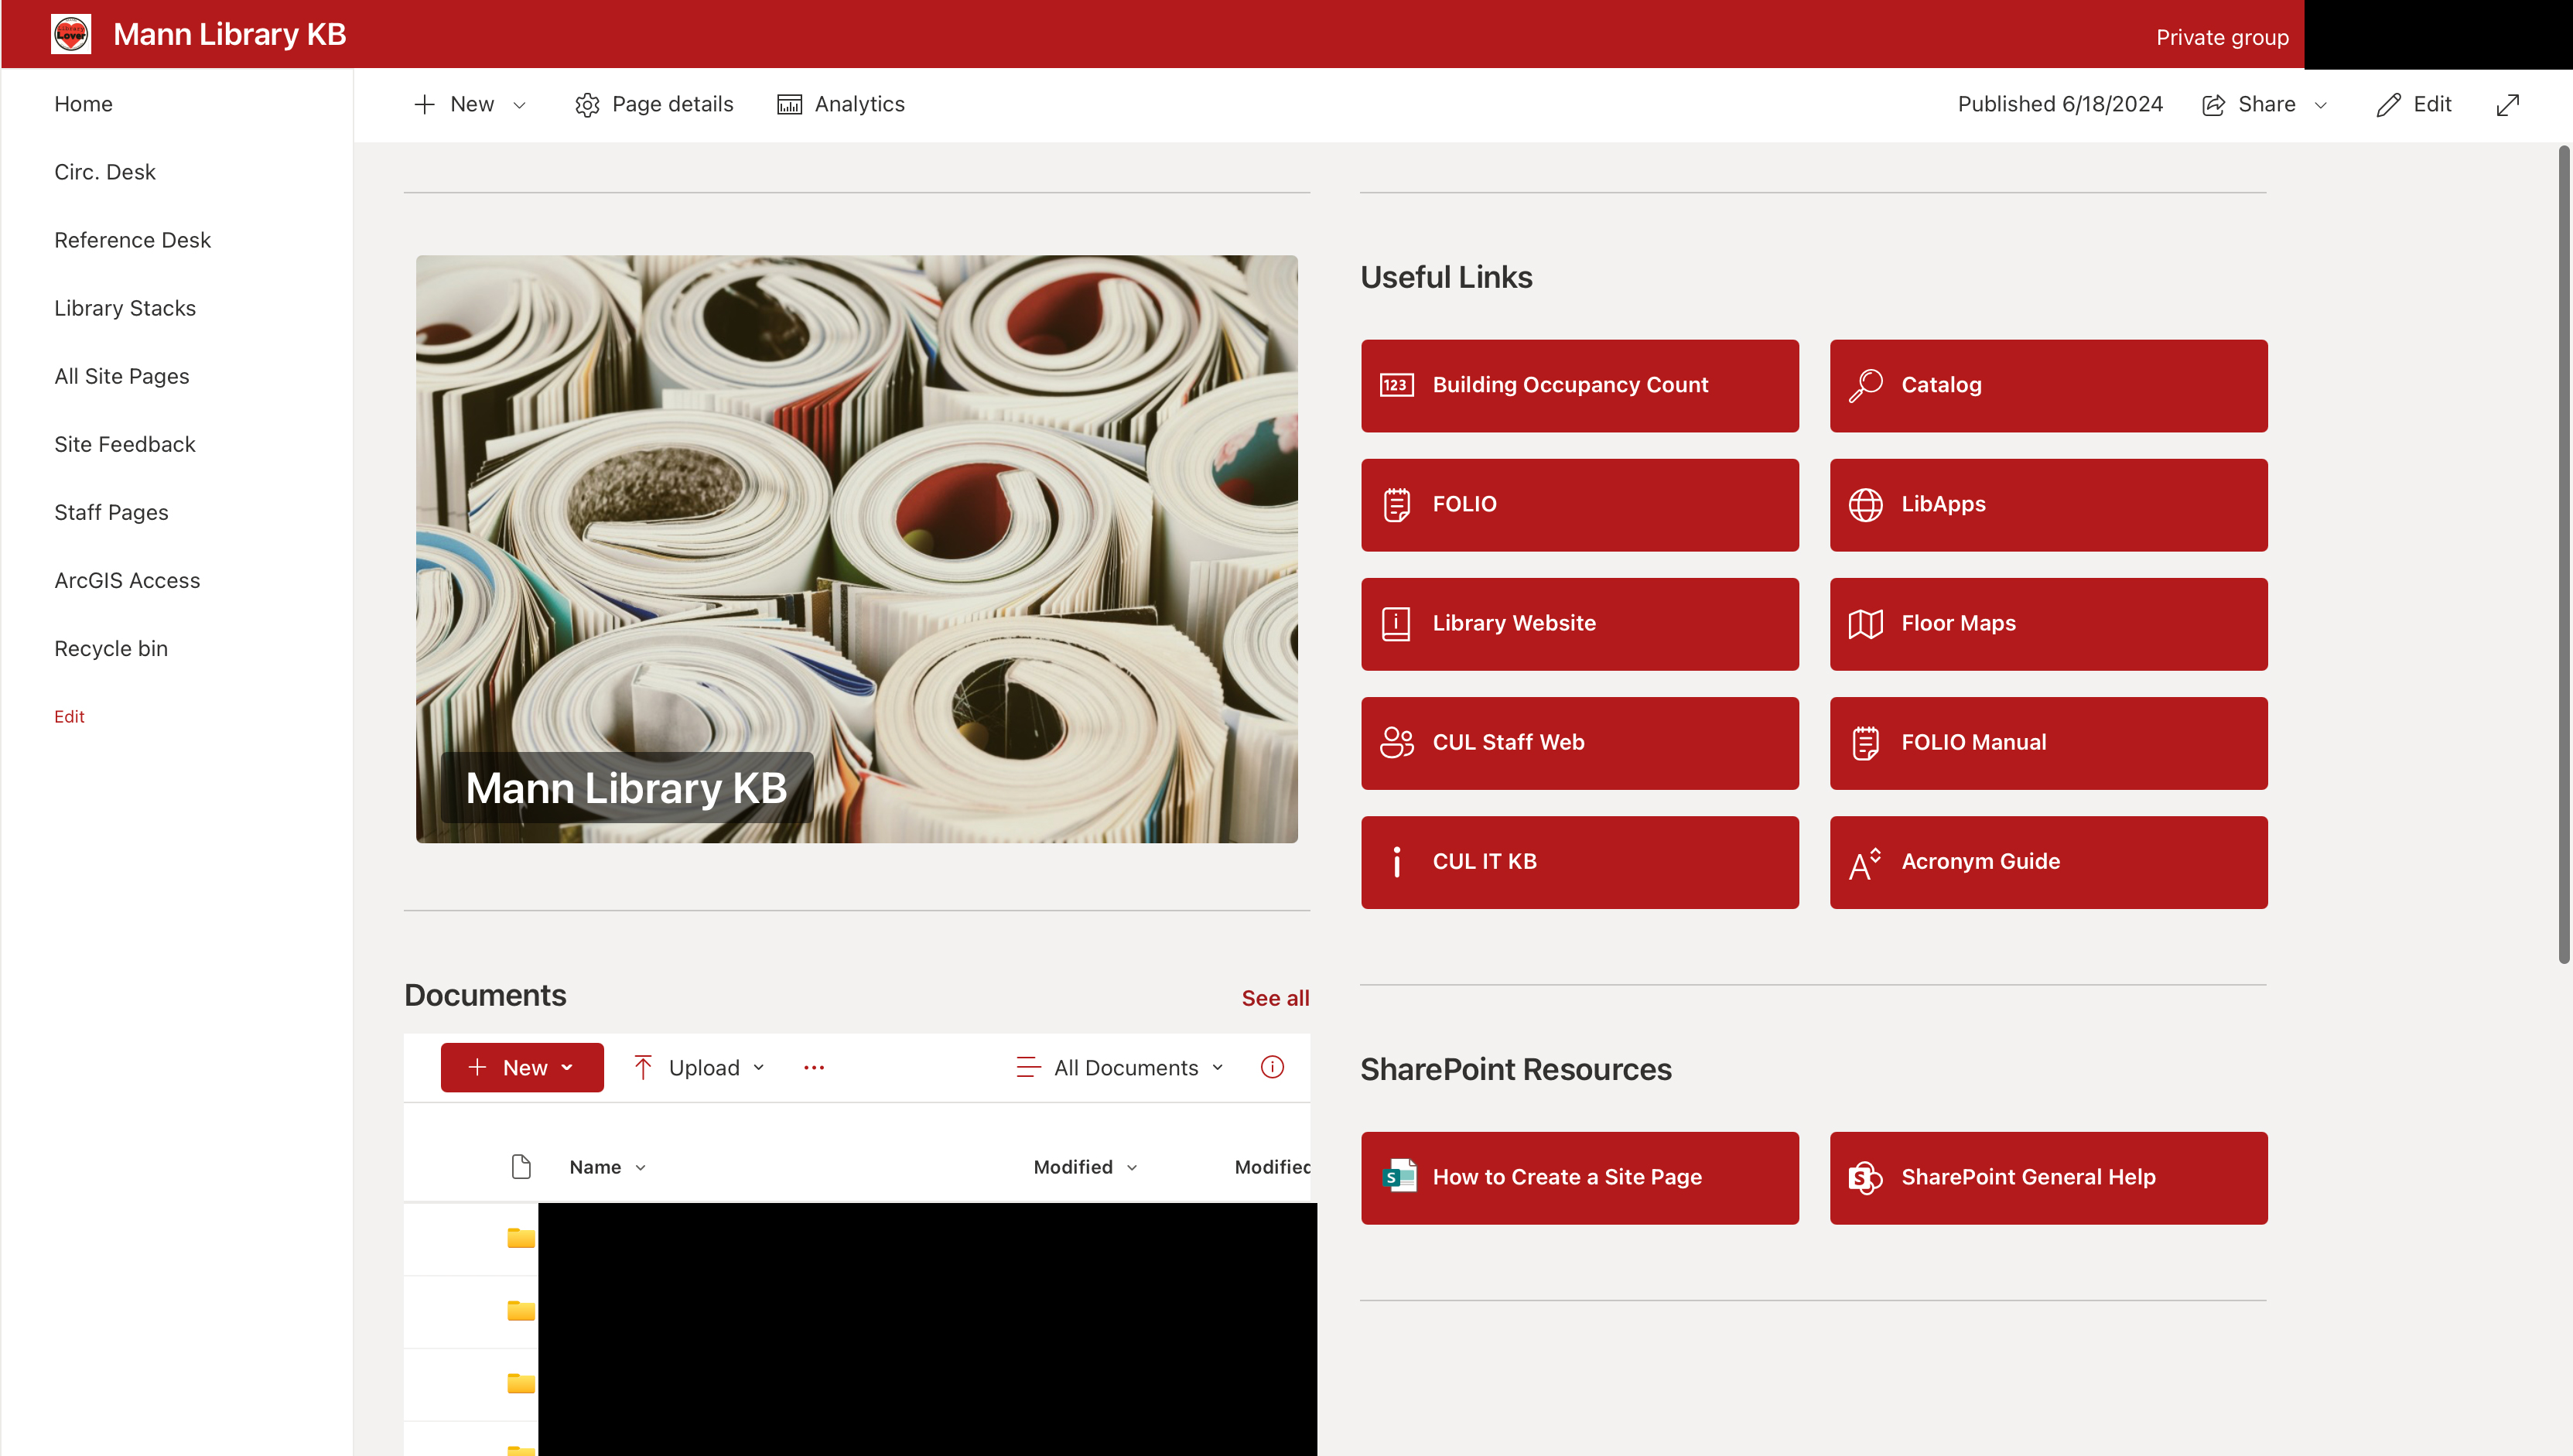Open Staff Pages from the left navigation

pos(111,511)
